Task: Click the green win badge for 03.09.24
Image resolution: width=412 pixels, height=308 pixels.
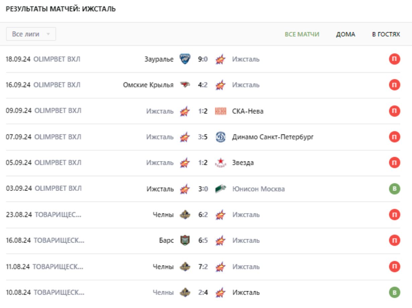Action: click(394, 189)
